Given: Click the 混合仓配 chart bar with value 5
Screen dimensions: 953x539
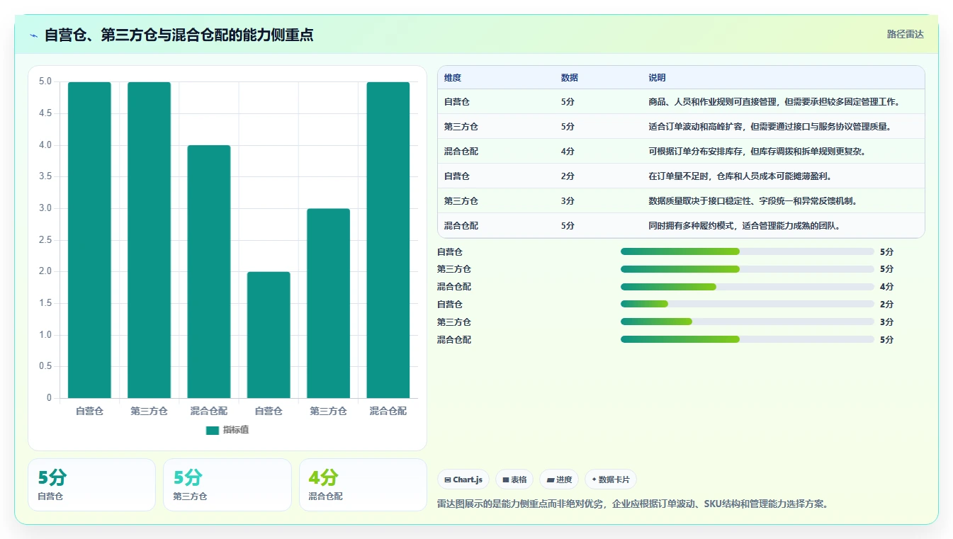Looking at the screenshot, I should [x=388, y=240].
